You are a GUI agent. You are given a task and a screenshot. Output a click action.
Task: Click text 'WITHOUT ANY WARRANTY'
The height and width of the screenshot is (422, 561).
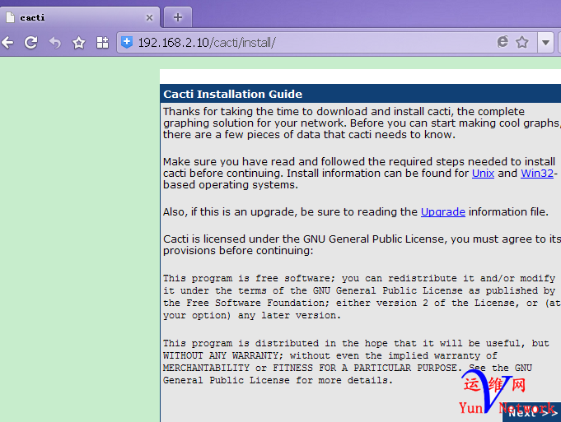pyautogui.click(x=221, y=355)
